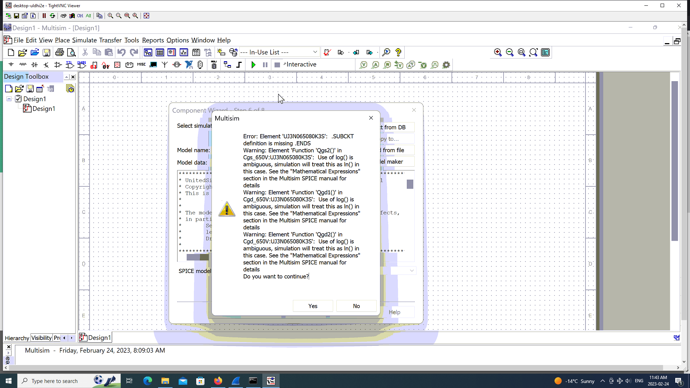The height and width of the screenshot is (388, 690).
Task: Click the Zoom In magnifier icon
Action: (x=498, y=52)
